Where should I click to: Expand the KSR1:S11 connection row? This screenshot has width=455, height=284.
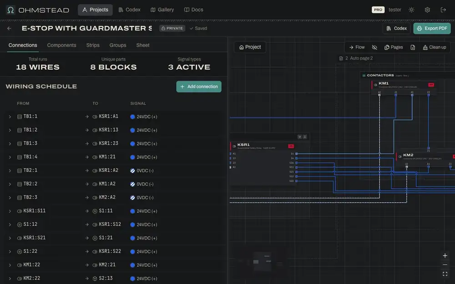[x=10, y=211]
